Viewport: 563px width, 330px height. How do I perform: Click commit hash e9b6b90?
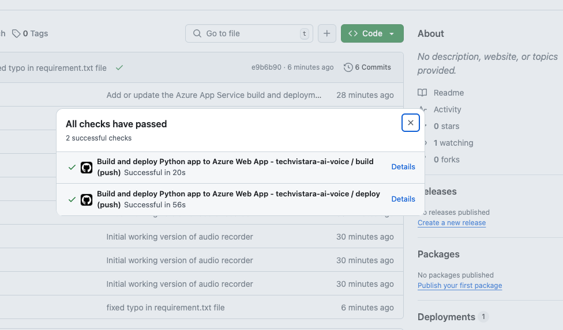pos(266,67)
